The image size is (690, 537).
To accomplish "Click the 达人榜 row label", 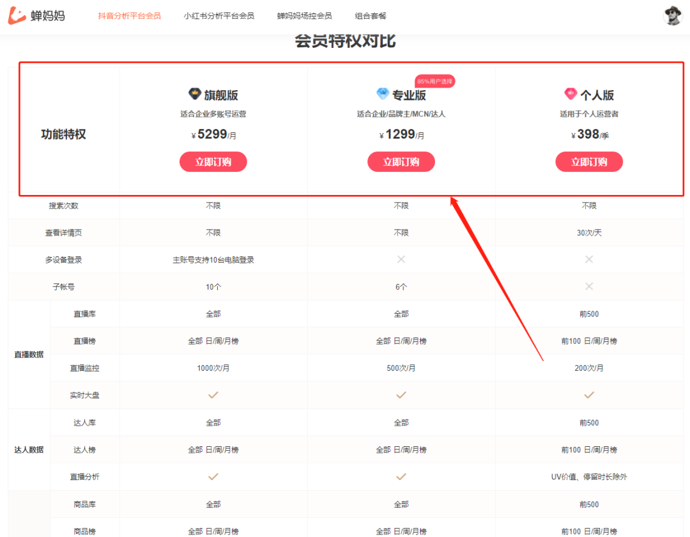I will [x=84, y=450].
